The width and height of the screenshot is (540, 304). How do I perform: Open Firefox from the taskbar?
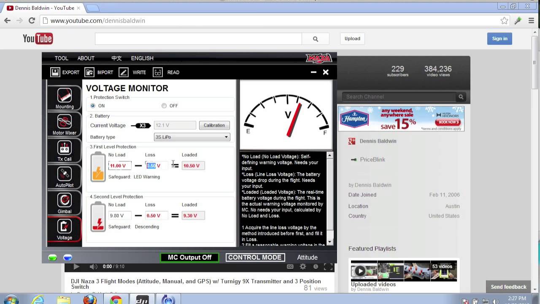coord(89,300)
